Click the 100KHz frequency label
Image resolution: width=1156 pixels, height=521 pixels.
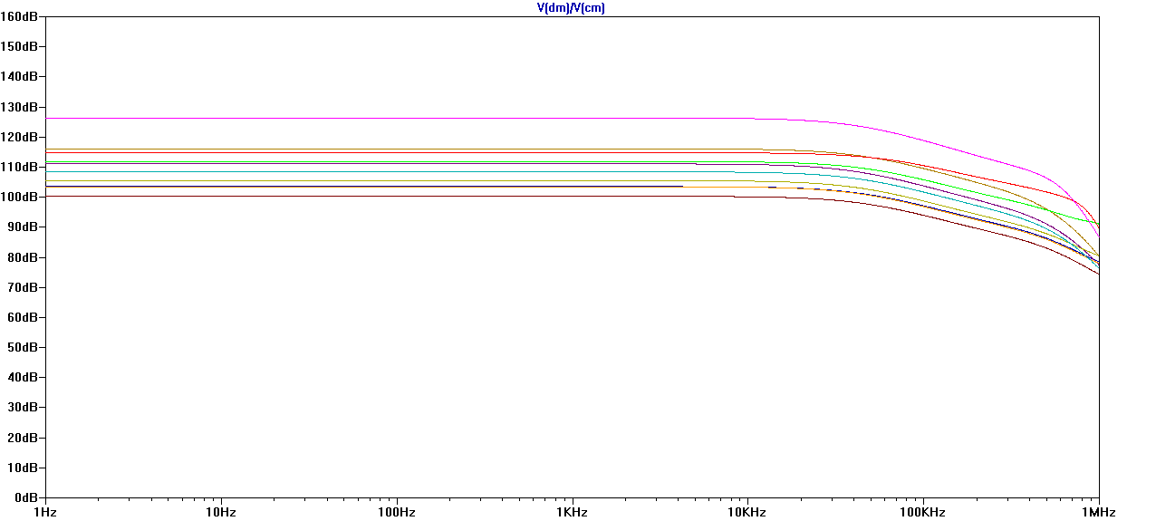pyautogui.click(x=923, y=512)
